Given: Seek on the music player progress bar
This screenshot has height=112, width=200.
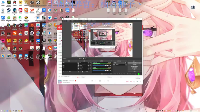Looking at the screenshot, I should [100, 83].
